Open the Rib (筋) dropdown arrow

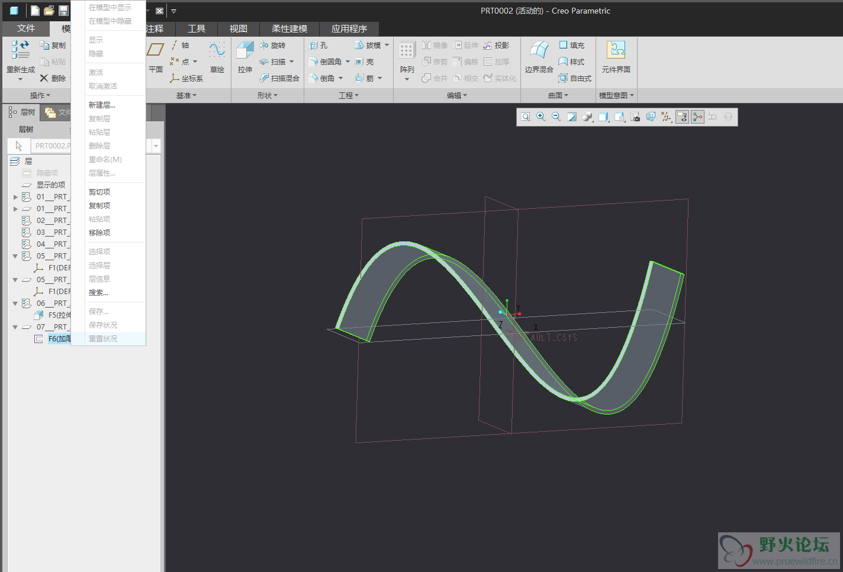[379, 78]
